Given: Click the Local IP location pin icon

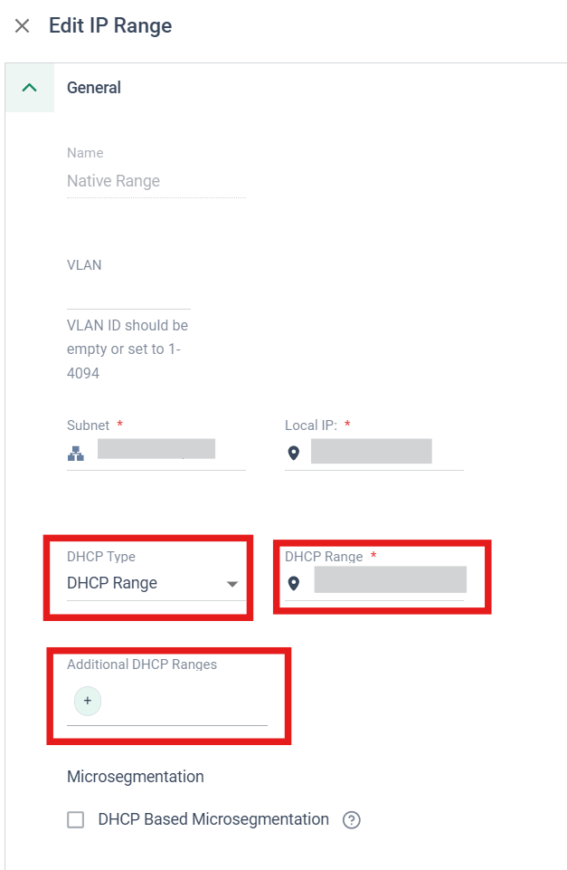Looking at the screenshot, I should tap(294, 454).
